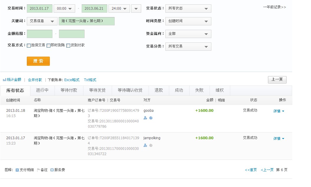This screenshot has height=187, width=311.
Task: Open the 交易状态 dropdown showing 所有状态
Action: click(188, 9)
